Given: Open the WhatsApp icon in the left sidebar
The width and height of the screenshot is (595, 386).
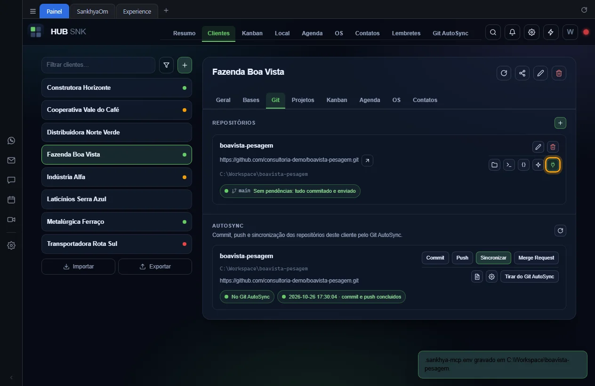Looking at the screenshot, I should point(11,141).
